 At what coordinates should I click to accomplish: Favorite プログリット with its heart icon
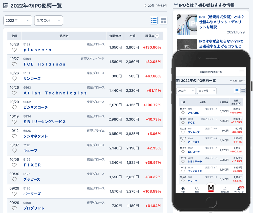(14, 208)
